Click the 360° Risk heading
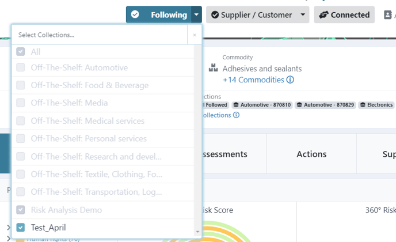Viewport: 396px width, 242px height. coord(380,210)
